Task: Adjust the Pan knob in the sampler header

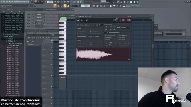Action: click(x=113, y=20)
